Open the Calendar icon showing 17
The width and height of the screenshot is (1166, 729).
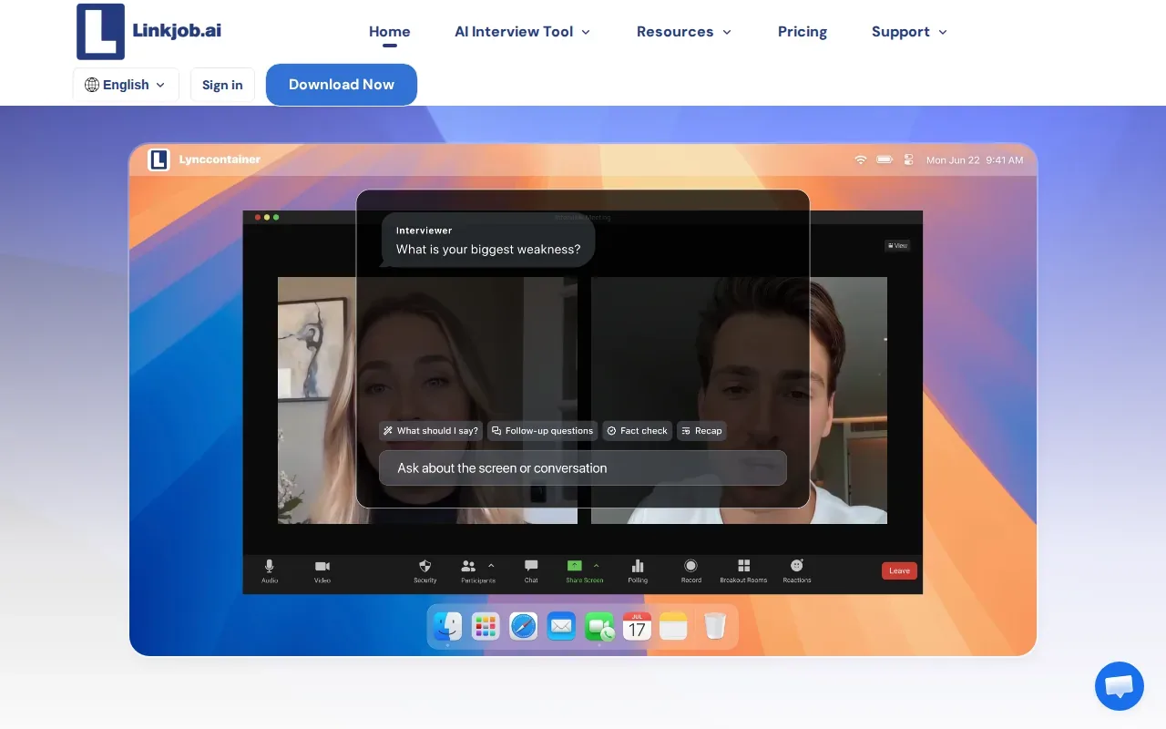[x=637, y=626]
